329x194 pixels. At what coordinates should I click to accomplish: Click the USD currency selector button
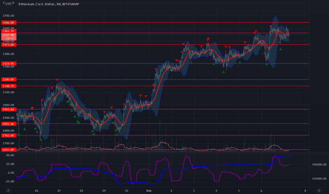tap(8, 4)
